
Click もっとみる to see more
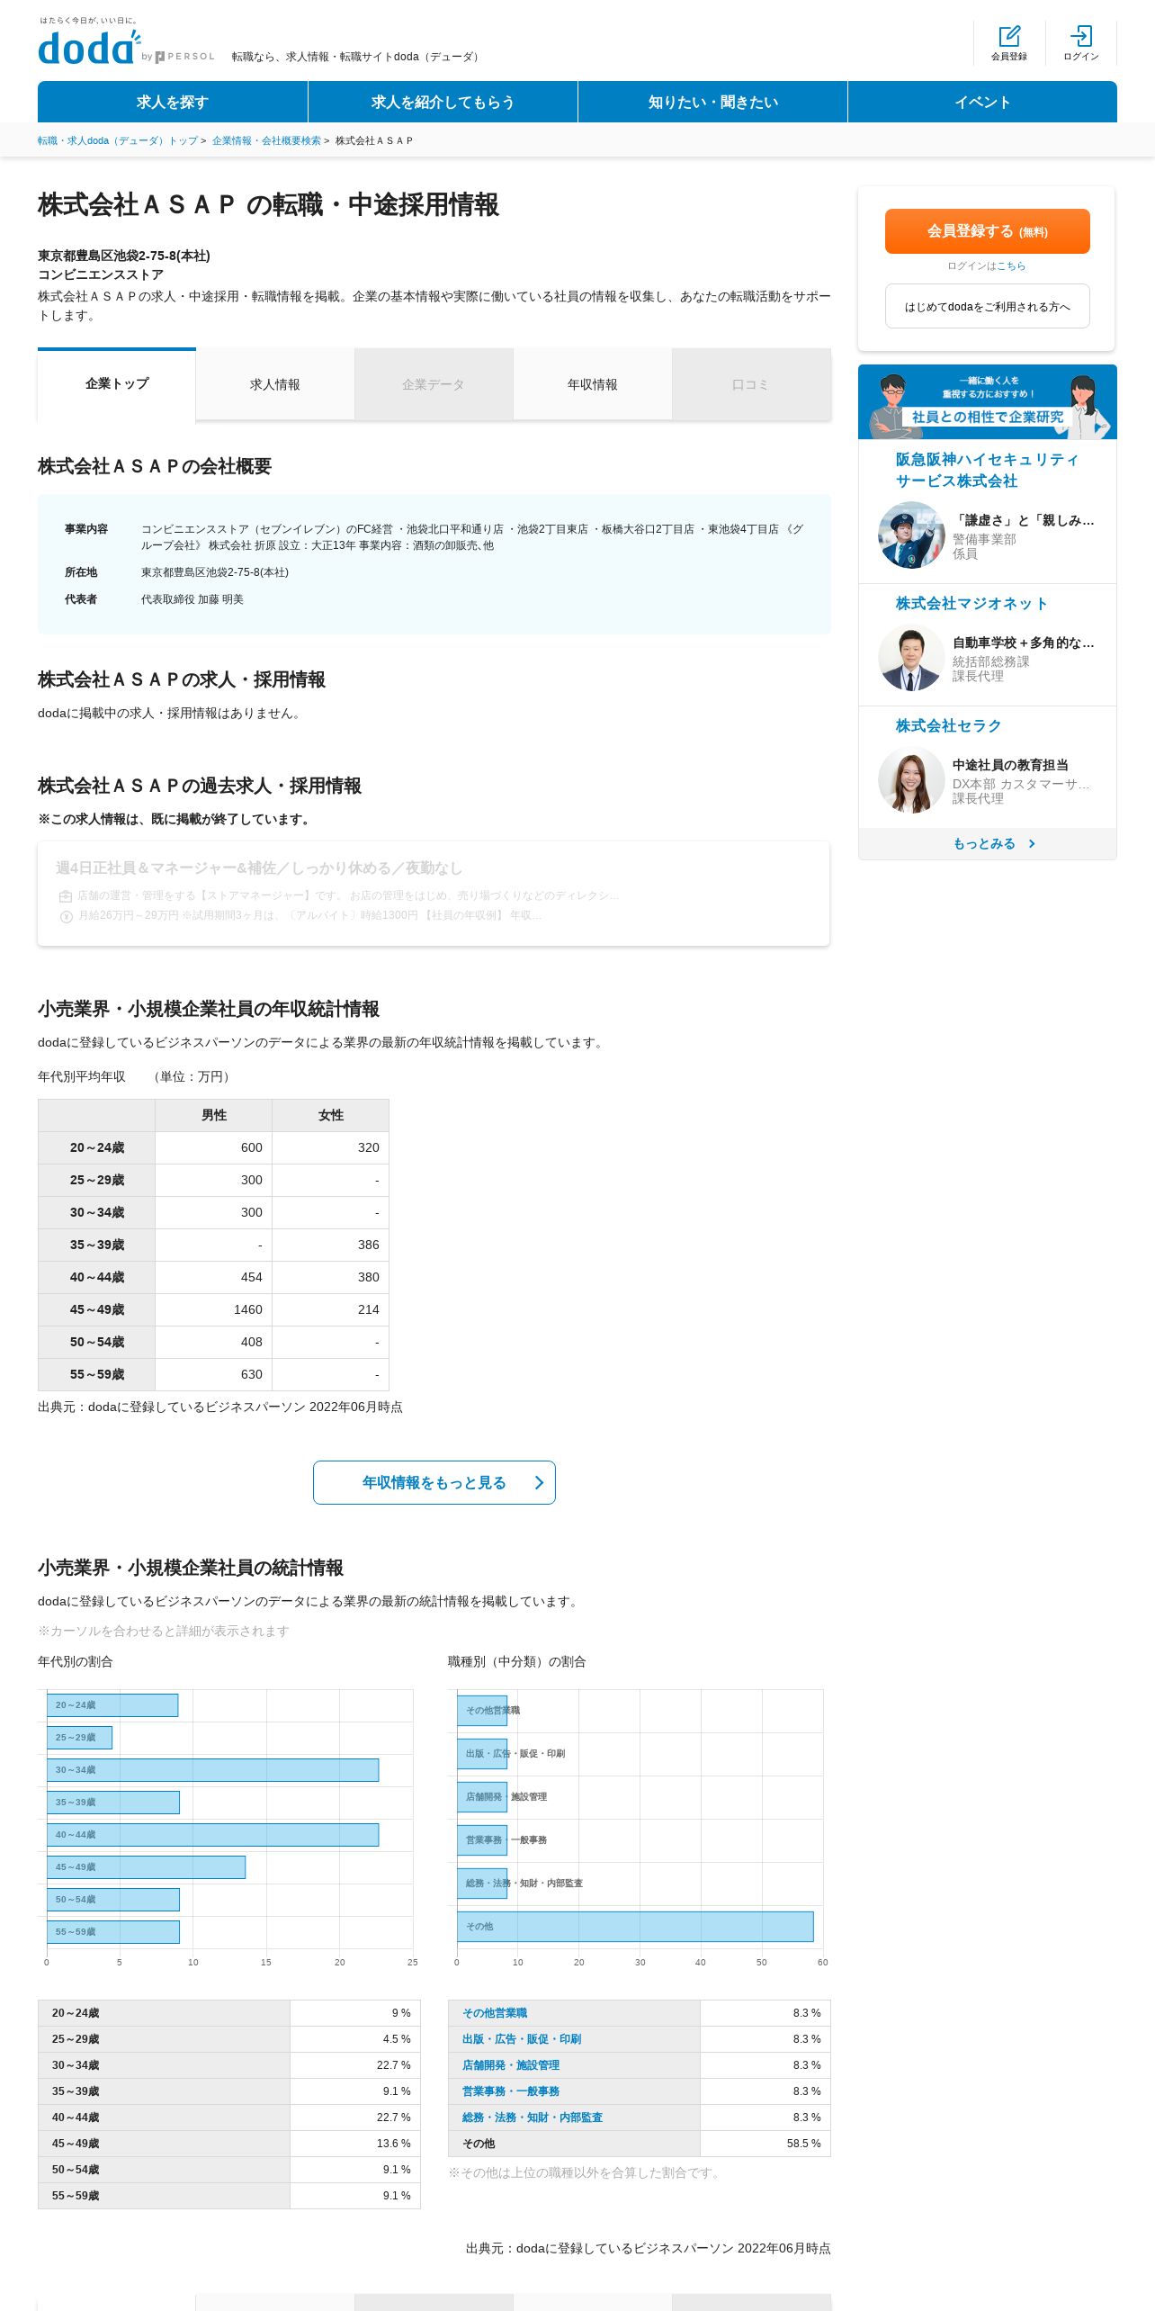988,843
